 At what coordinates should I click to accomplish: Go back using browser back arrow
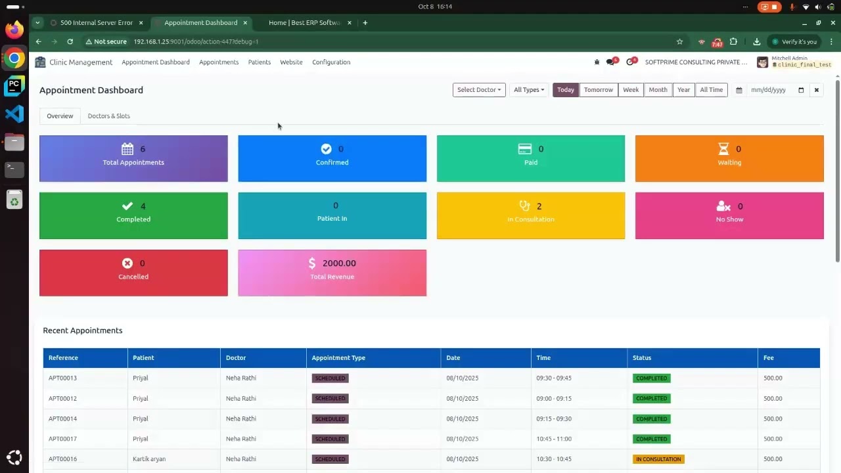pyautogui.click(x=38, y=41)
